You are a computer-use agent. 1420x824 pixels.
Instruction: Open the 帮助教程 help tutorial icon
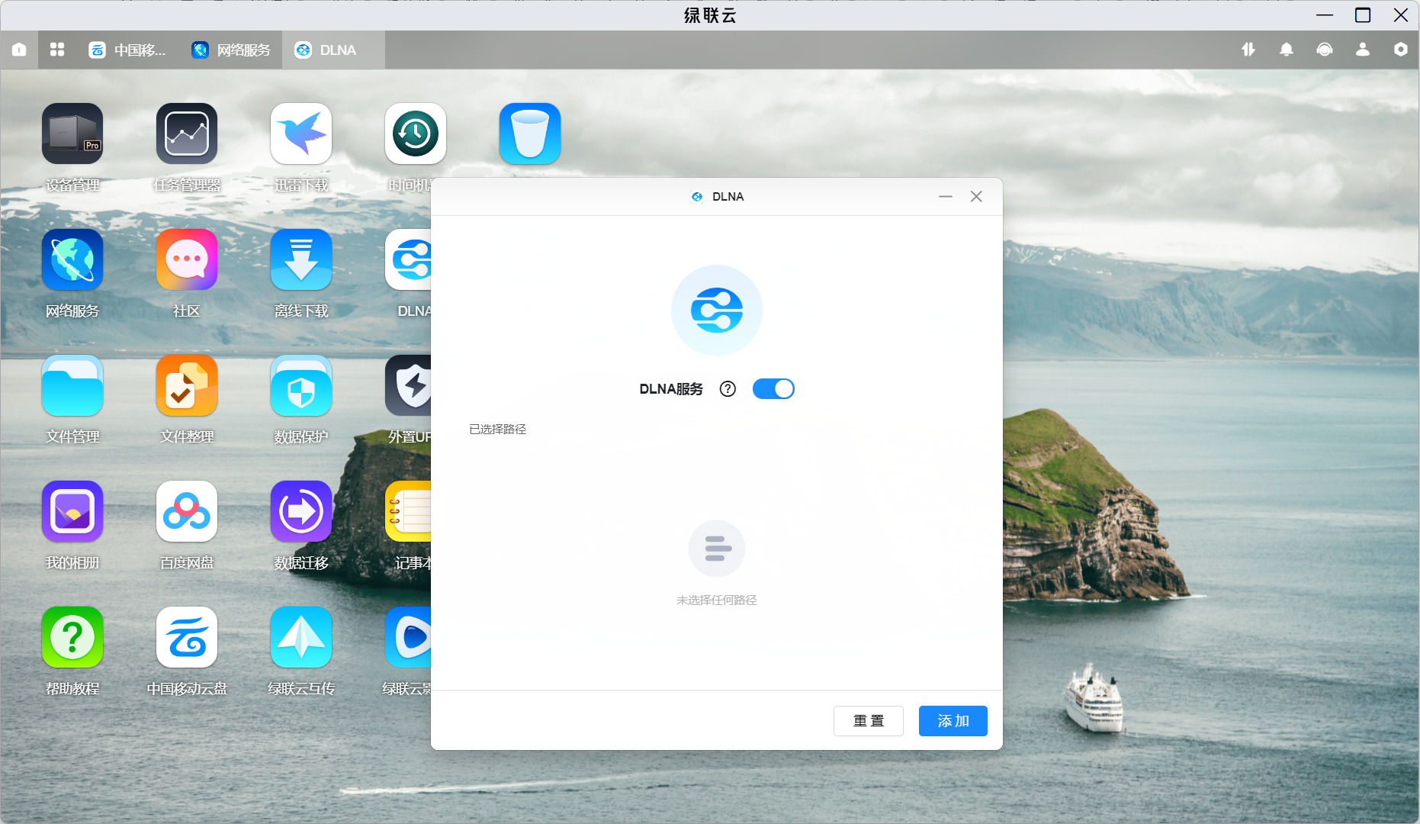[72, 638]
